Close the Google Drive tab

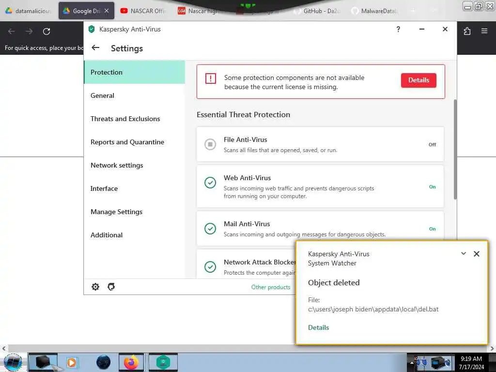pos(107,11)
